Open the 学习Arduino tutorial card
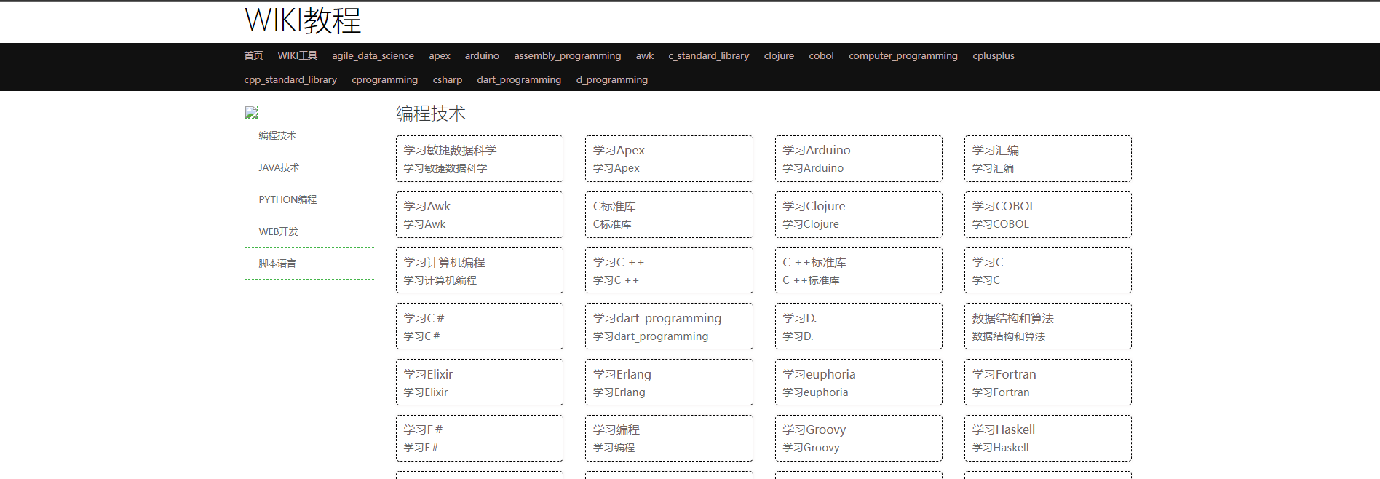 [859, 159]
